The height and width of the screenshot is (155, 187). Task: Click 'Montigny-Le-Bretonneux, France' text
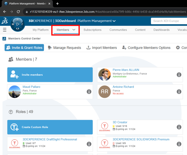click(130, 74)
